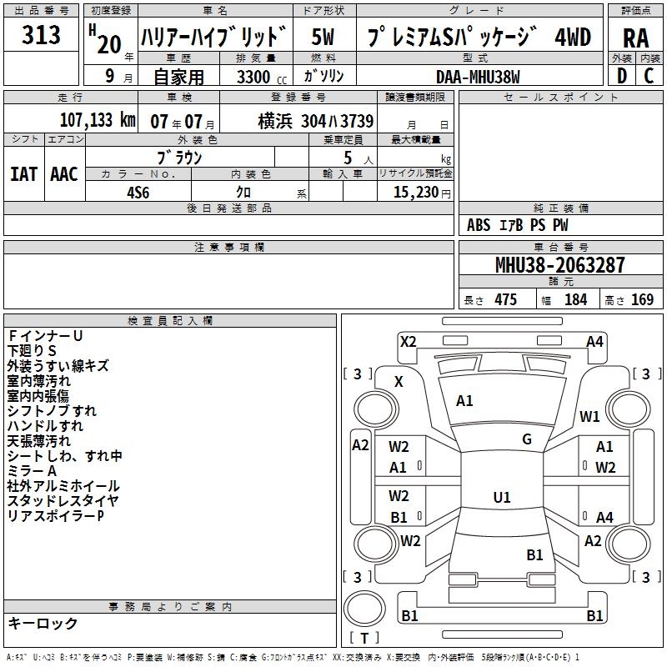The width and height of the screenshot is (667, 667).
Task: Click the X2 mark on the car diagram
Action: [408, 341]
